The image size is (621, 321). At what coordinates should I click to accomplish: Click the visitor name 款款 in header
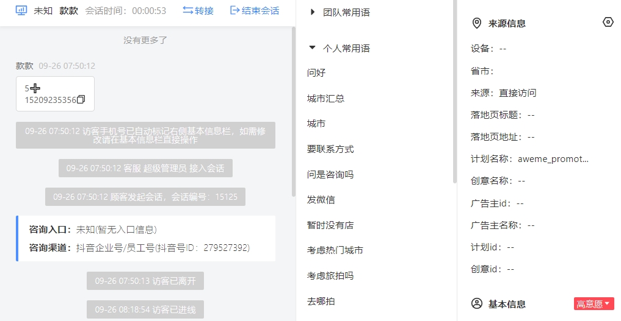pos(69,11)
